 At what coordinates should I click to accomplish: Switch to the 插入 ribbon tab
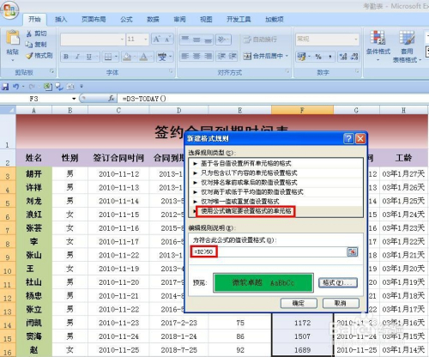61,20
